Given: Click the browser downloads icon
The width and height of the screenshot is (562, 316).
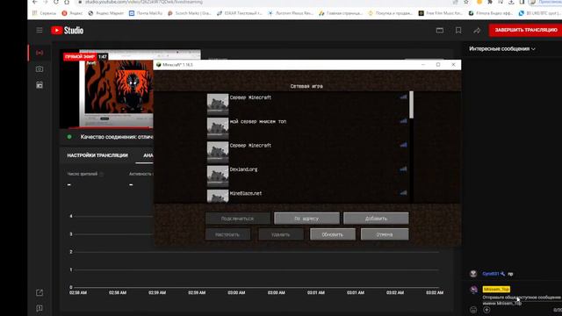Looking at the screenshot, I should [x=511, y=2].
